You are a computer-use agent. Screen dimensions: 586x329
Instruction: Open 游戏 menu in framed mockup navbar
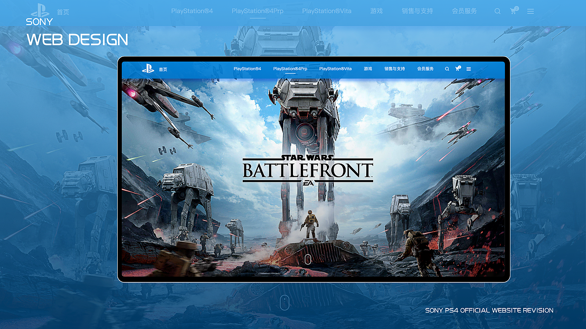368,69
